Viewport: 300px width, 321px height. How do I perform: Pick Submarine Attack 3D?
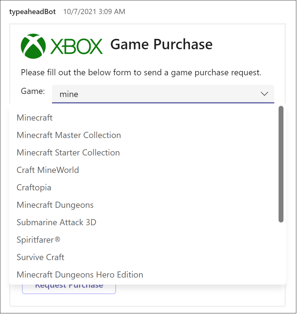point(57,222)
